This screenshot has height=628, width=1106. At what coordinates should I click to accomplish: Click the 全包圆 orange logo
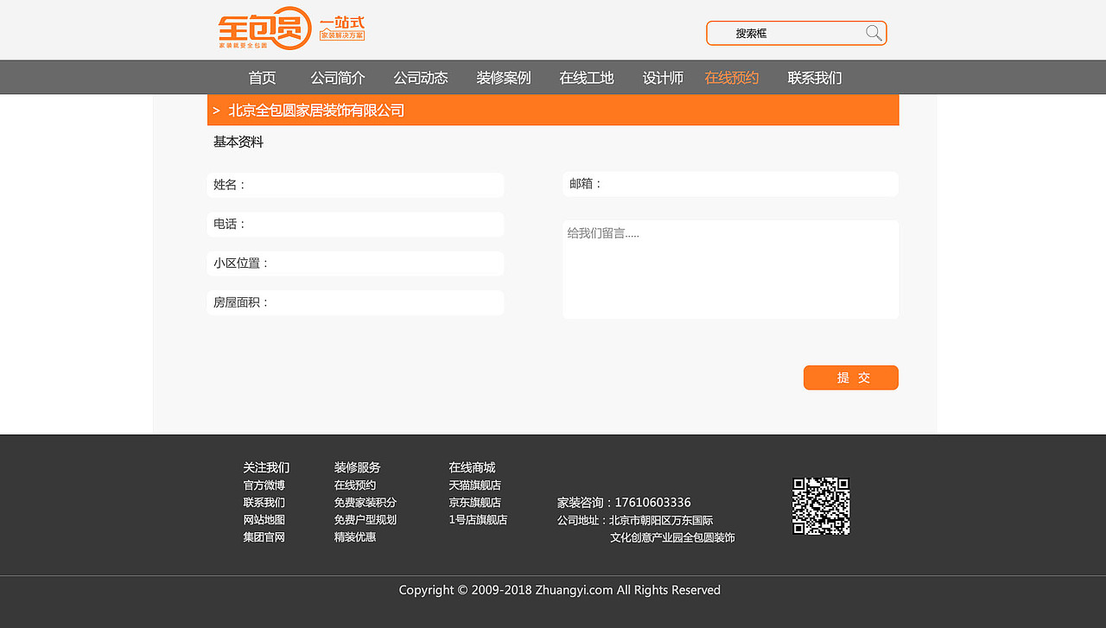(x=264, y=29)
